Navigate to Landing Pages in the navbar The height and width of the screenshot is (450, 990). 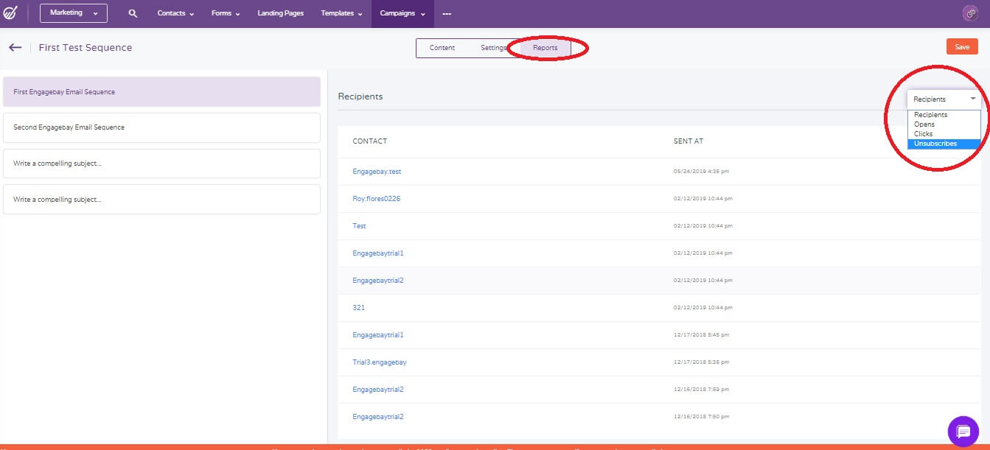point(280,13)
